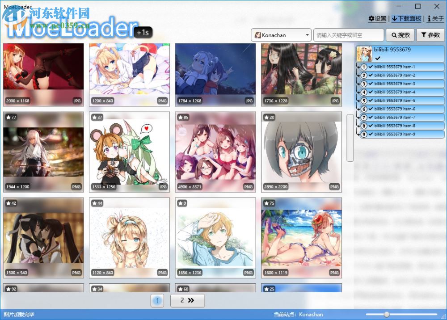This screenshot has width=447, height=320.
Task: Click the star 60 score badge
Action: (x=183, y=289)
